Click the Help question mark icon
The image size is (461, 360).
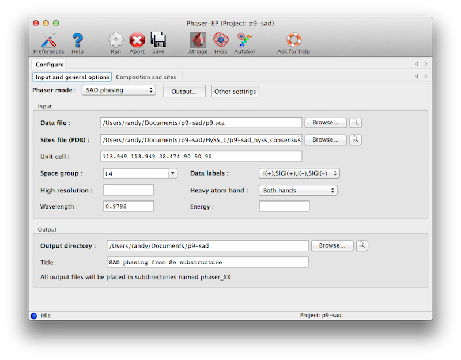[x=77, y=40]
